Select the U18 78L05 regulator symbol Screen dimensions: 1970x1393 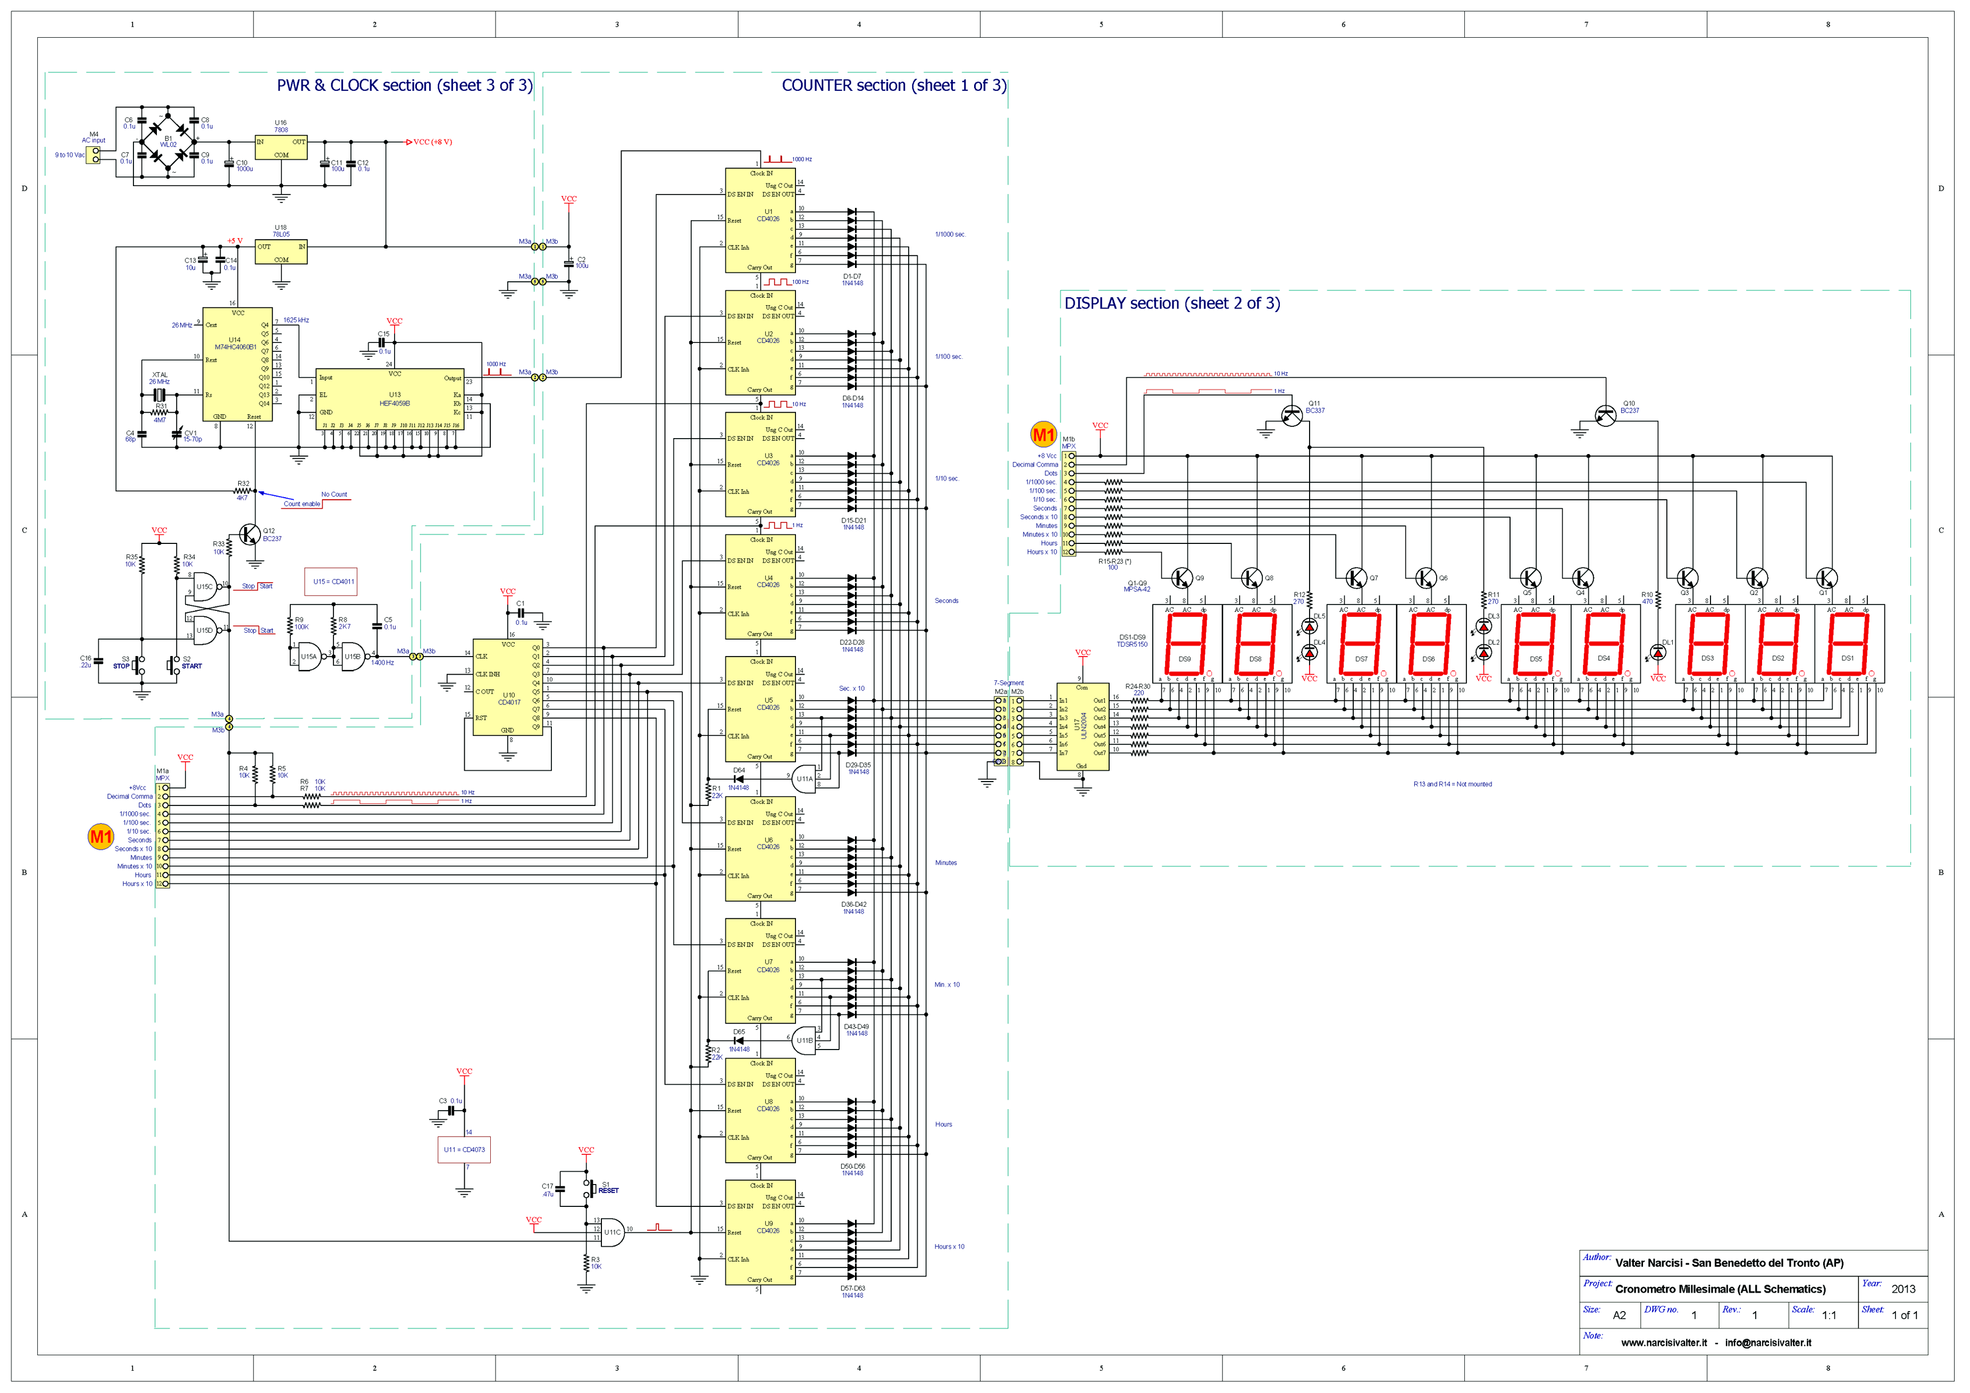(x=281, y=252)
